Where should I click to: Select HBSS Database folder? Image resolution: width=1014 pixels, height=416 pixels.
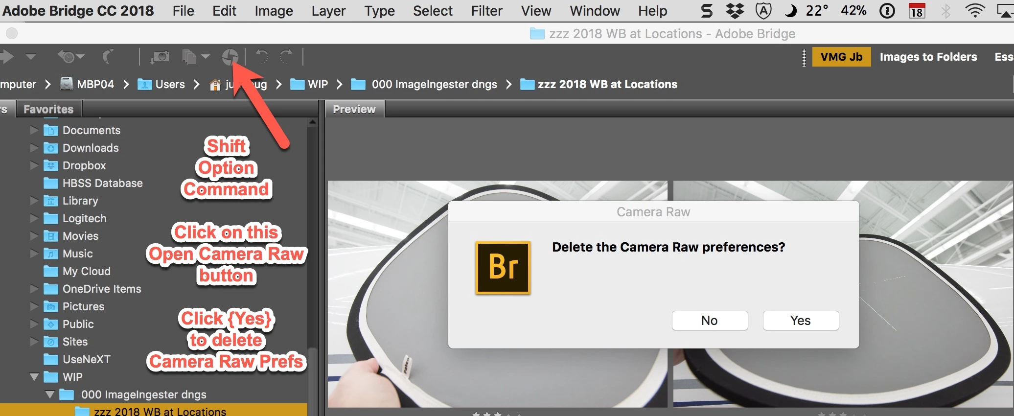pos(102,183)
